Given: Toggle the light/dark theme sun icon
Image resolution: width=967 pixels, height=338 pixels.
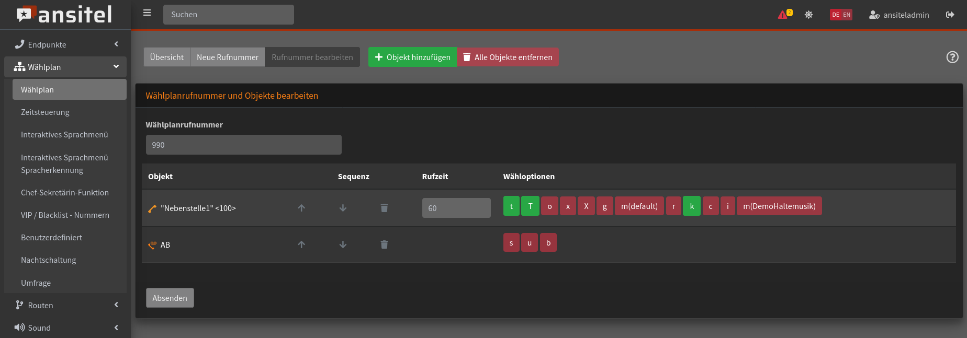Looking at the screenshot, I should 808,15.
